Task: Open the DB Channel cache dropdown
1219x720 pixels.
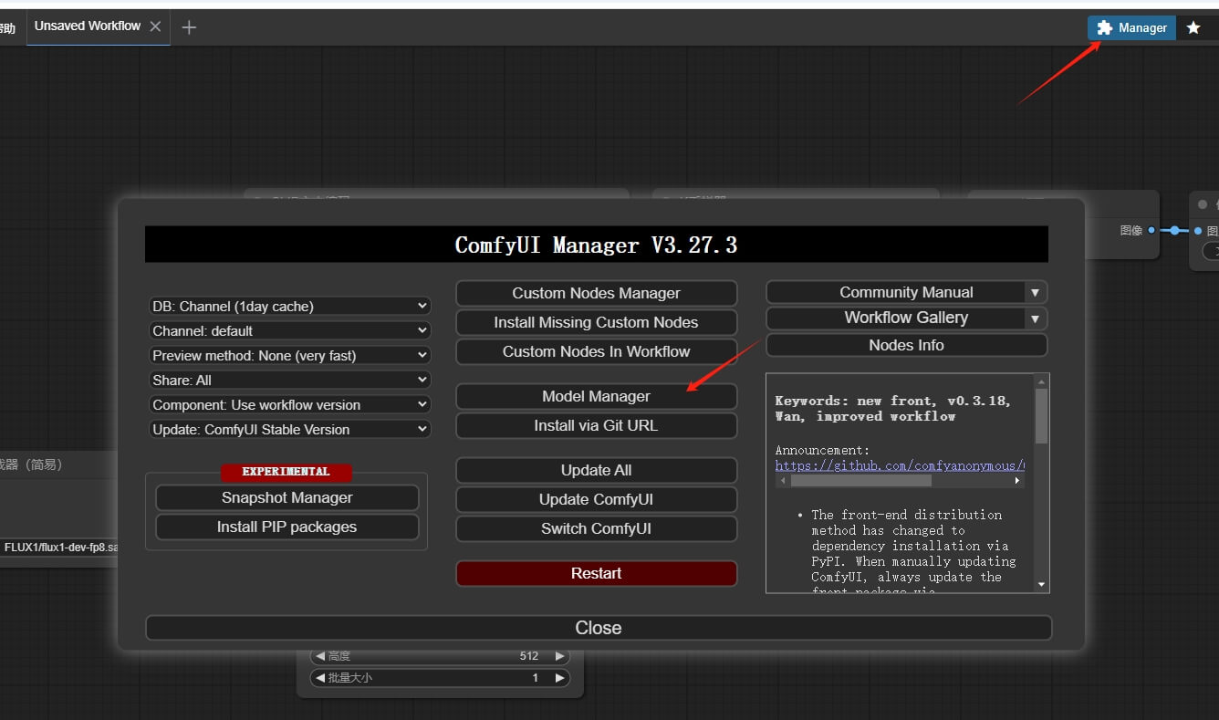Action: [x=289, y=307]
